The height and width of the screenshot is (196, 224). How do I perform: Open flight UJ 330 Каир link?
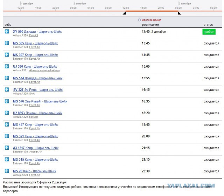(x=35, y=67)
